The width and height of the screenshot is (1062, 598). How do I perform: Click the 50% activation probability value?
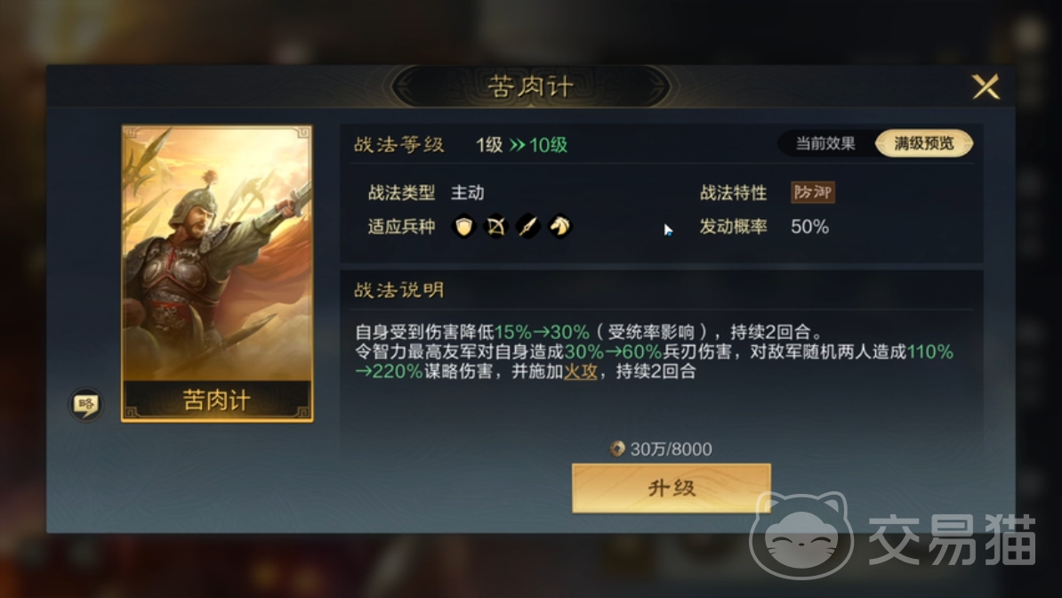(x=810, y=227)
